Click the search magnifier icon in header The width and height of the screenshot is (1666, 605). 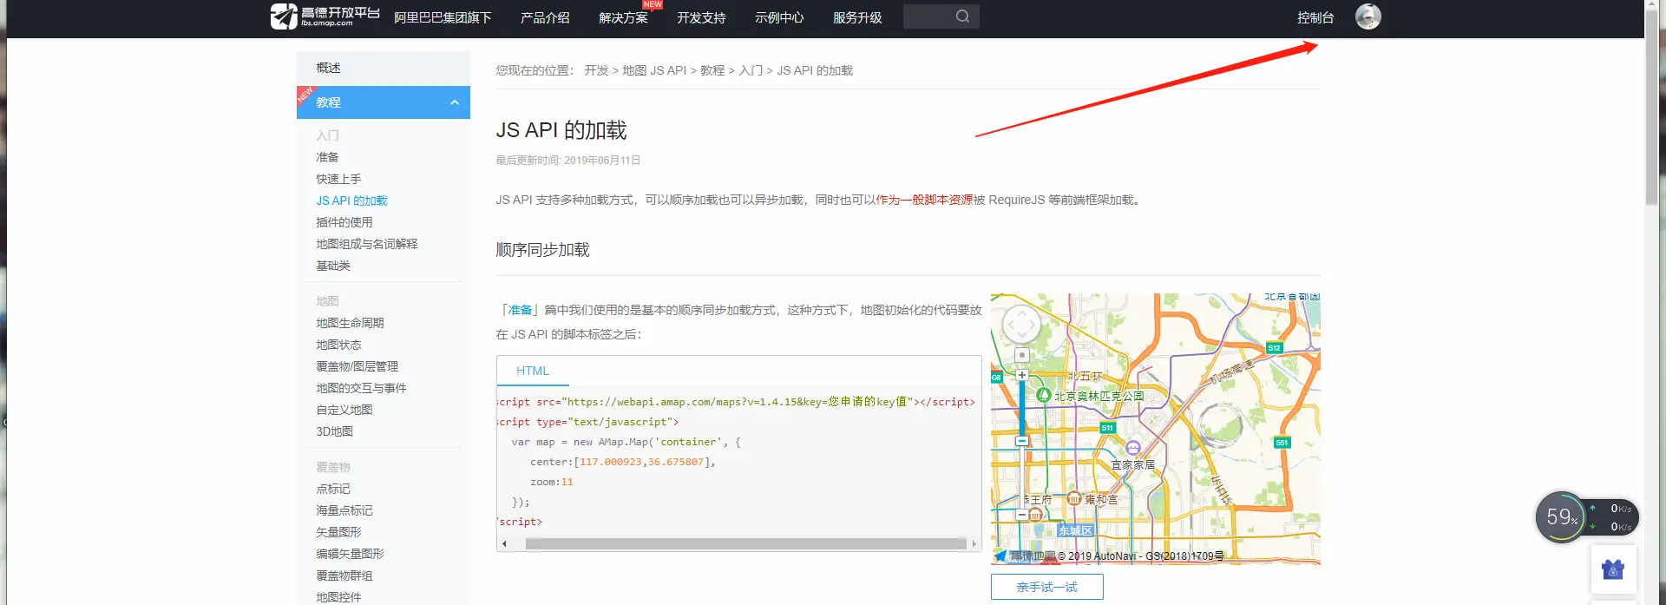click(962, 16)
